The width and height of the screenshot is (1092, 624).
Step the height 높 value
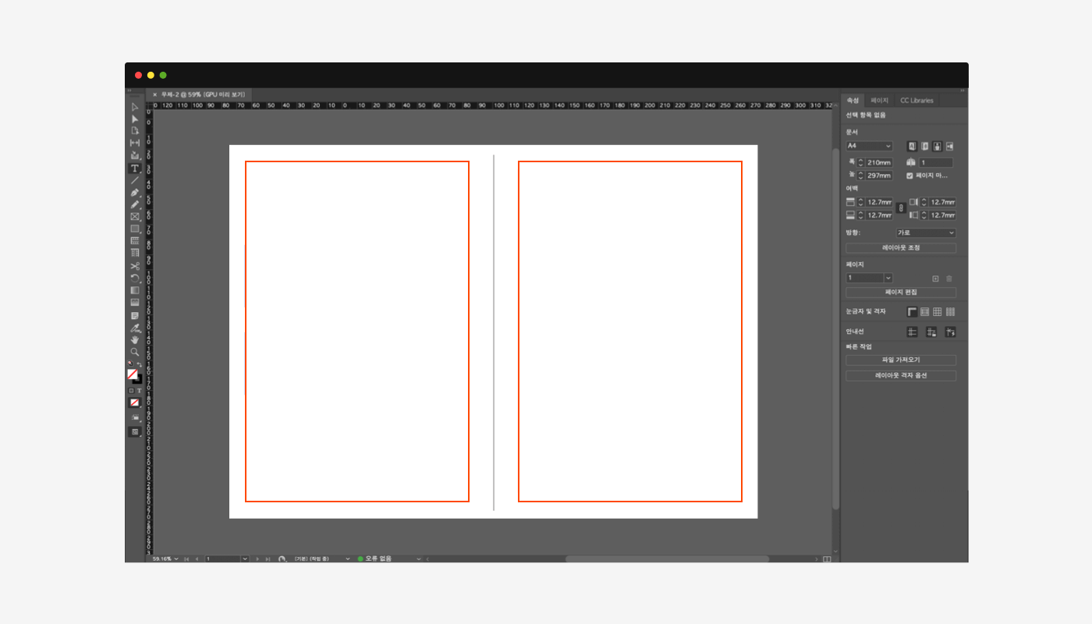click(861, 175)
